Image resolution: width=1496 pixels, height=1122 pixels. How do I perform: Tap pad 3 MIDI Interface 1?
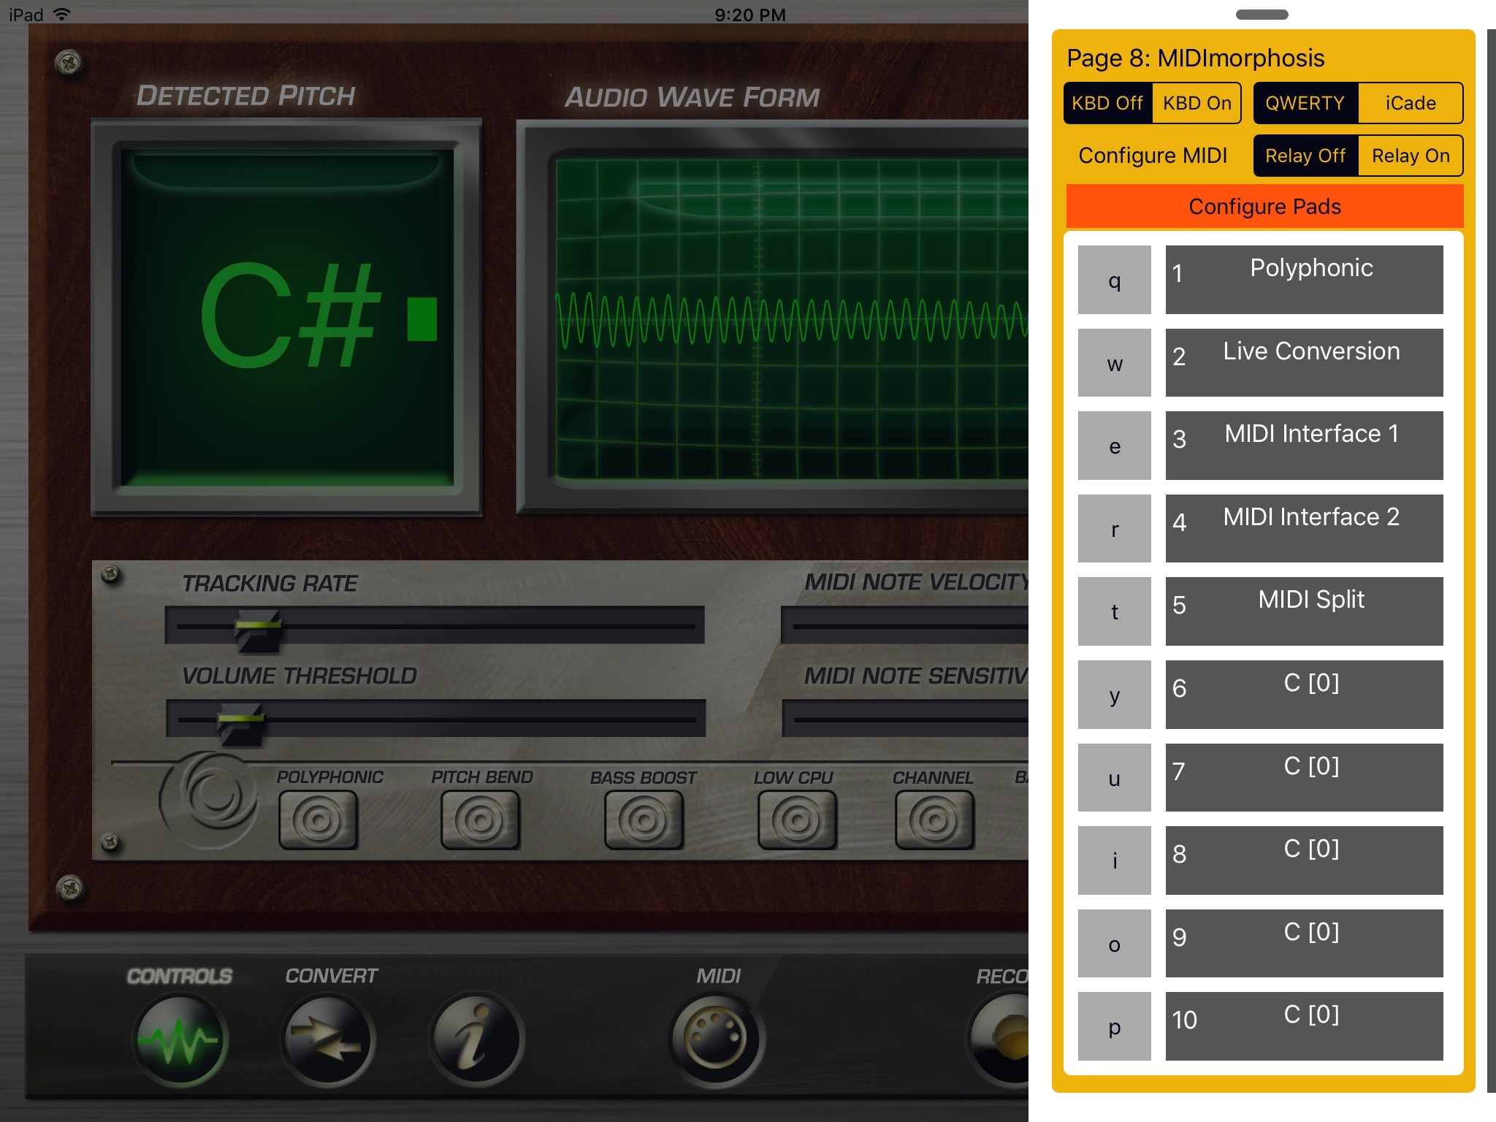(1304, 446)
